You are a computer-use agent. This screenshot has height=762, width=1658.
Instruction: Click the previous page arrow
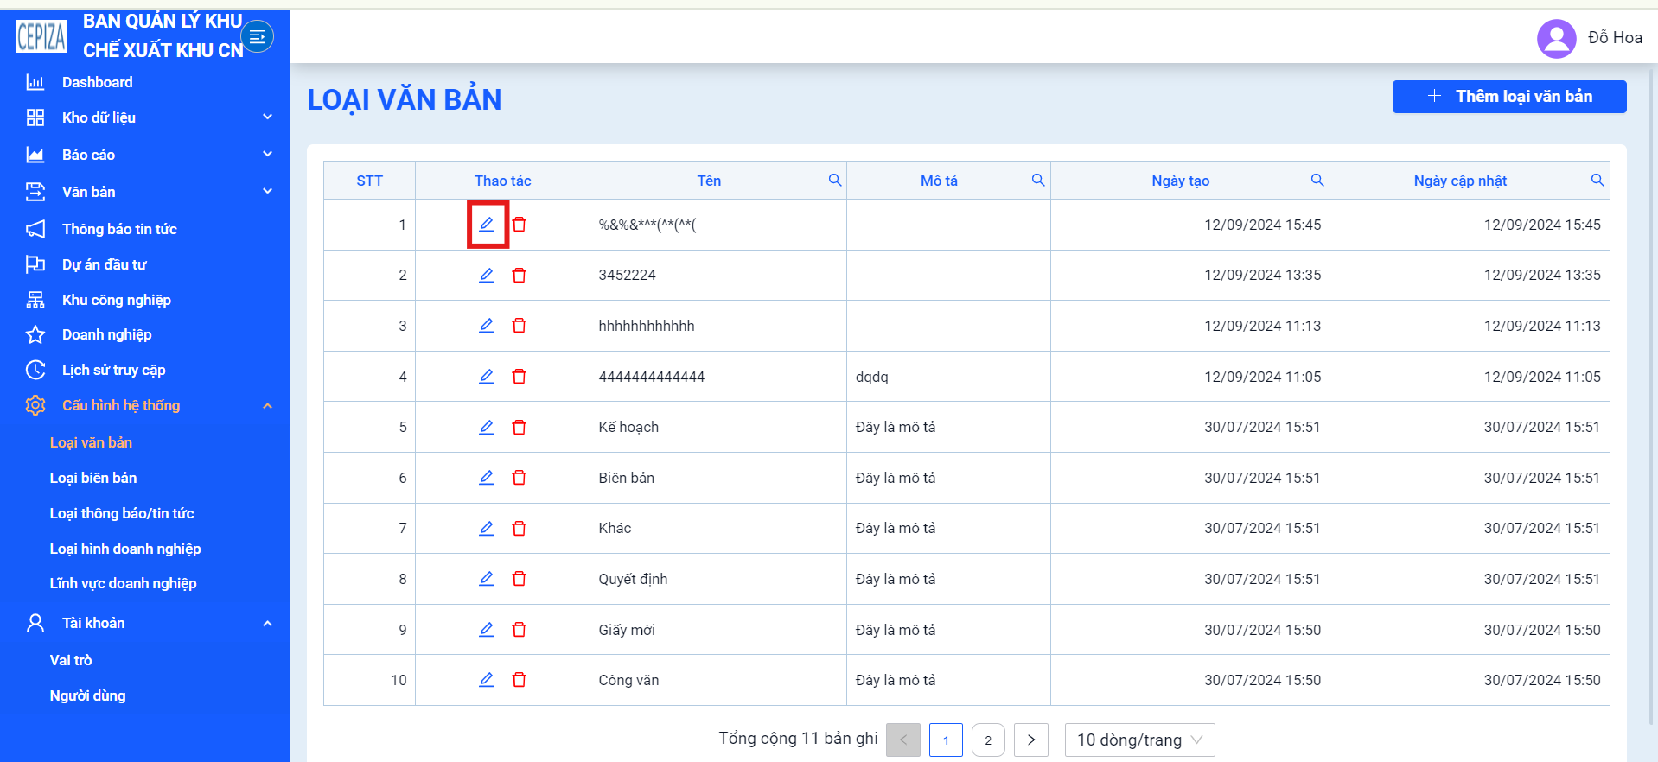click(903, 740)
